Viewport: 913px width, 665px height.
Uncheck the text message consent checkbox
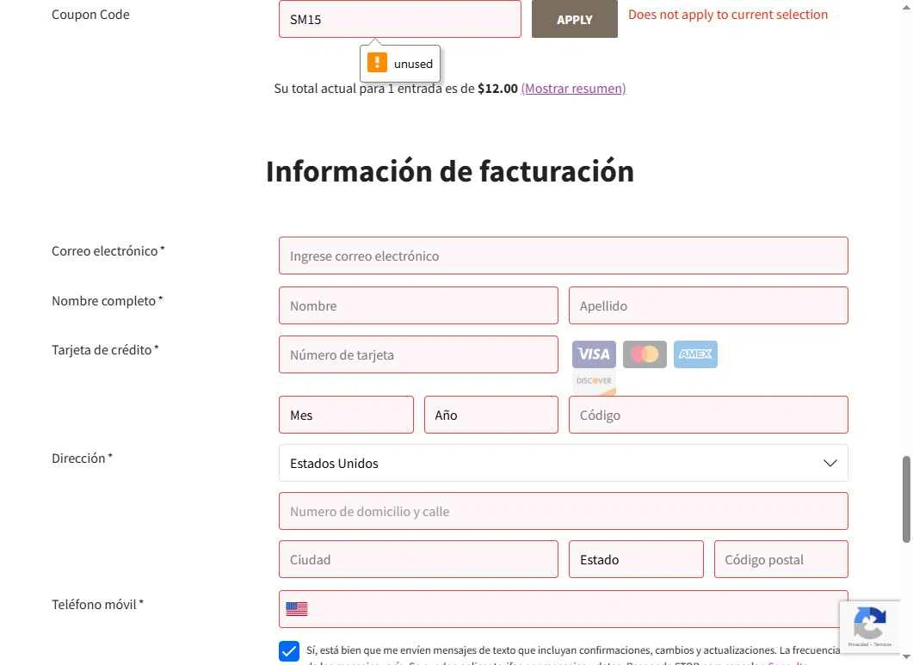click(x=289, y=651)
